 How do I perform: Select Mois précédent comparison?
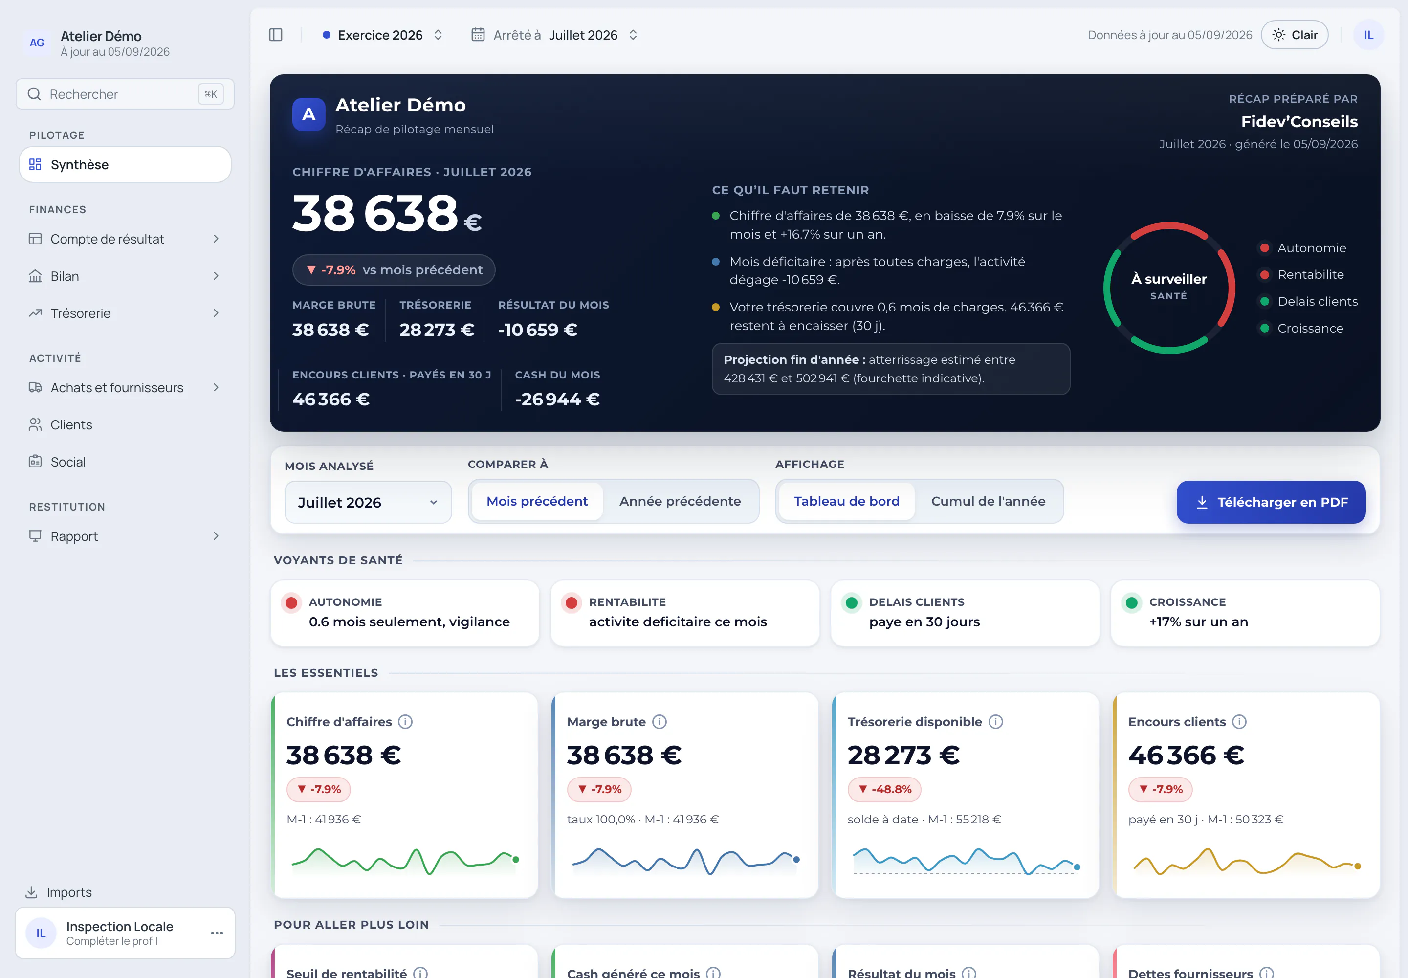click(537, 501)
